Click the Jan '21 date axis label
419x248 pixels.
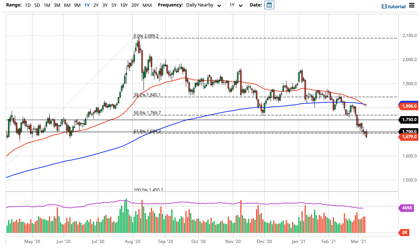(298, 241)
